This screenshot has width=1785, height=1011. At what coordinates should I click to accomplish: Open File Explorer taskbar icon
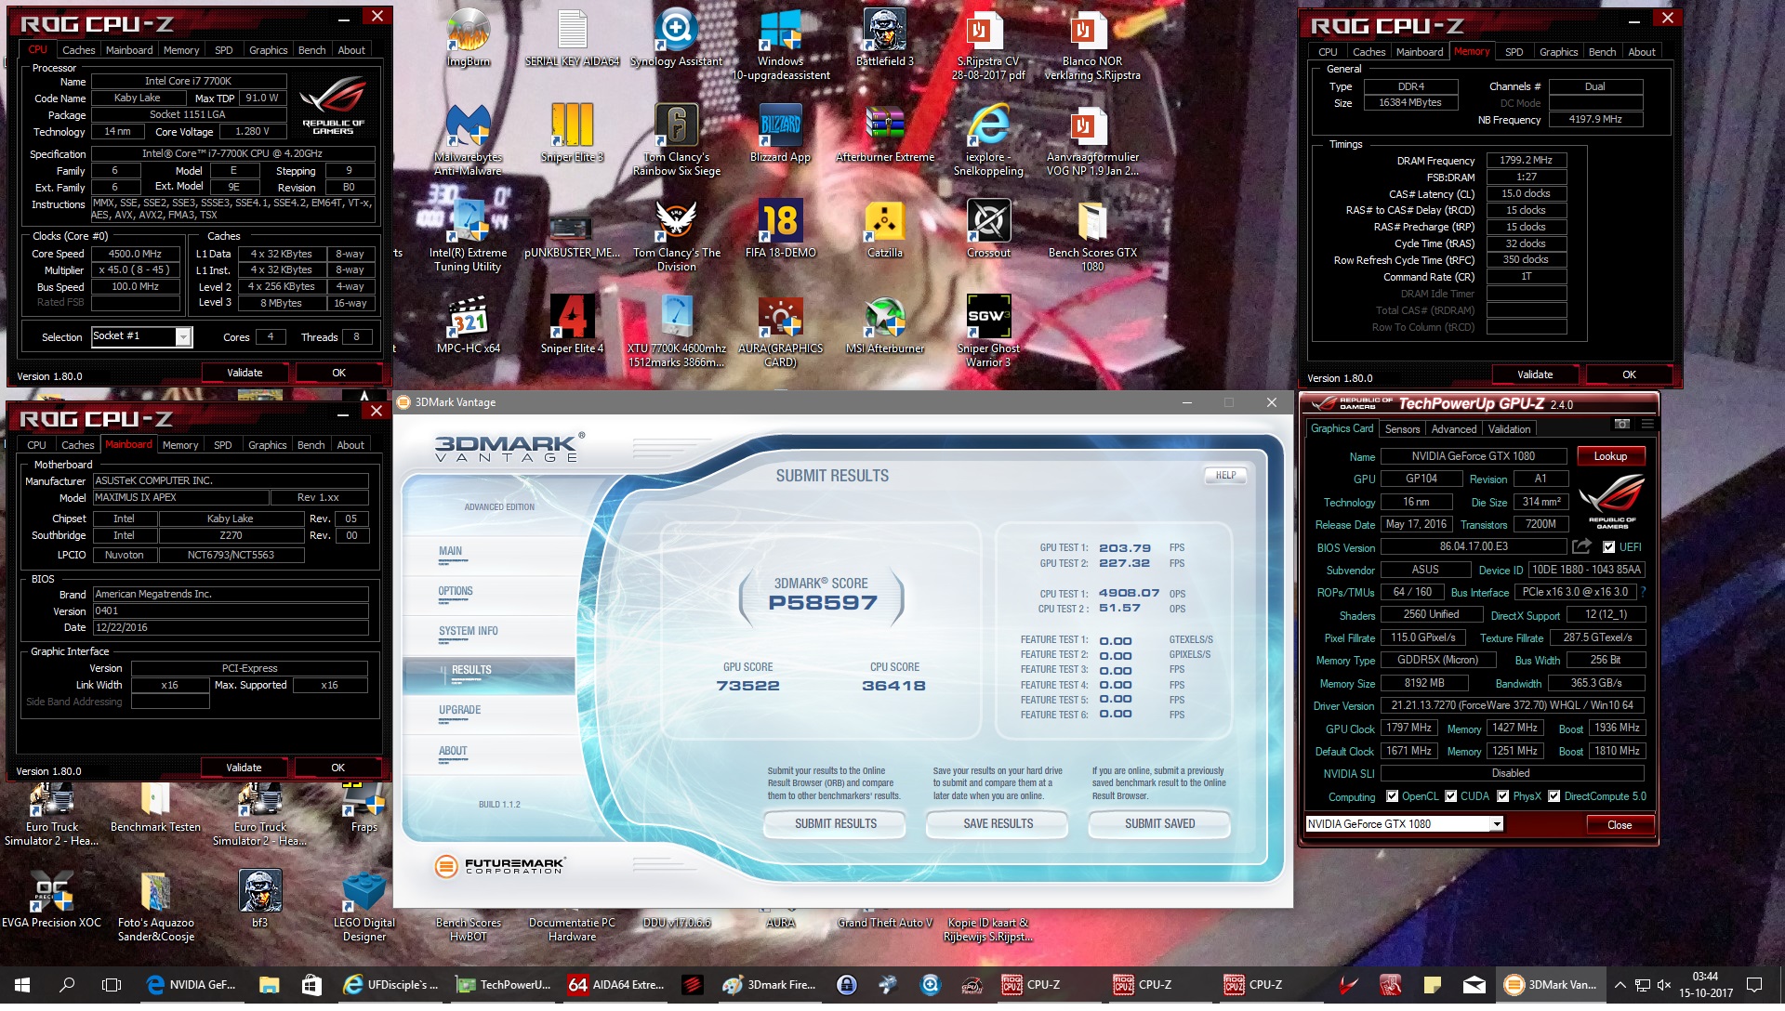point(269,984)
